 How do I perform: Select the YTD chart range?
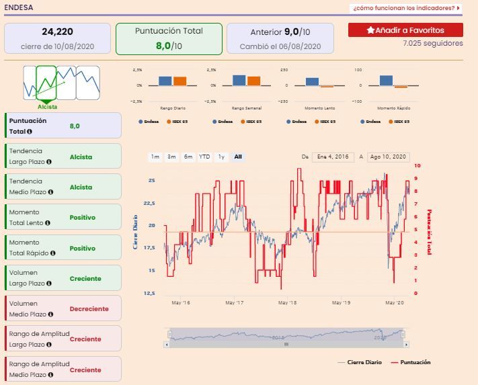[204, 157]
